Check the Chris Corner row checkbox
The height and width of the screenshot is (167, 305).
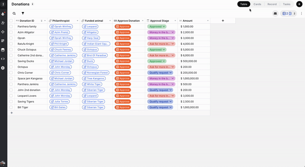click(x=11, y=73)
